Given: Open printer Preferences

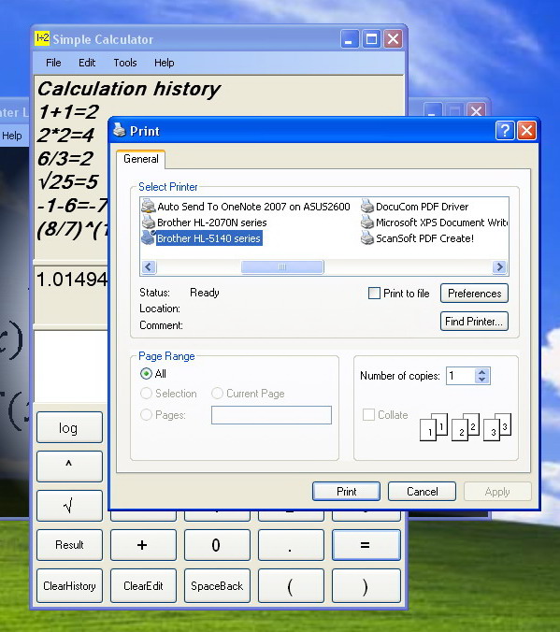Looking at the screenshot, I should pos(474,293).
